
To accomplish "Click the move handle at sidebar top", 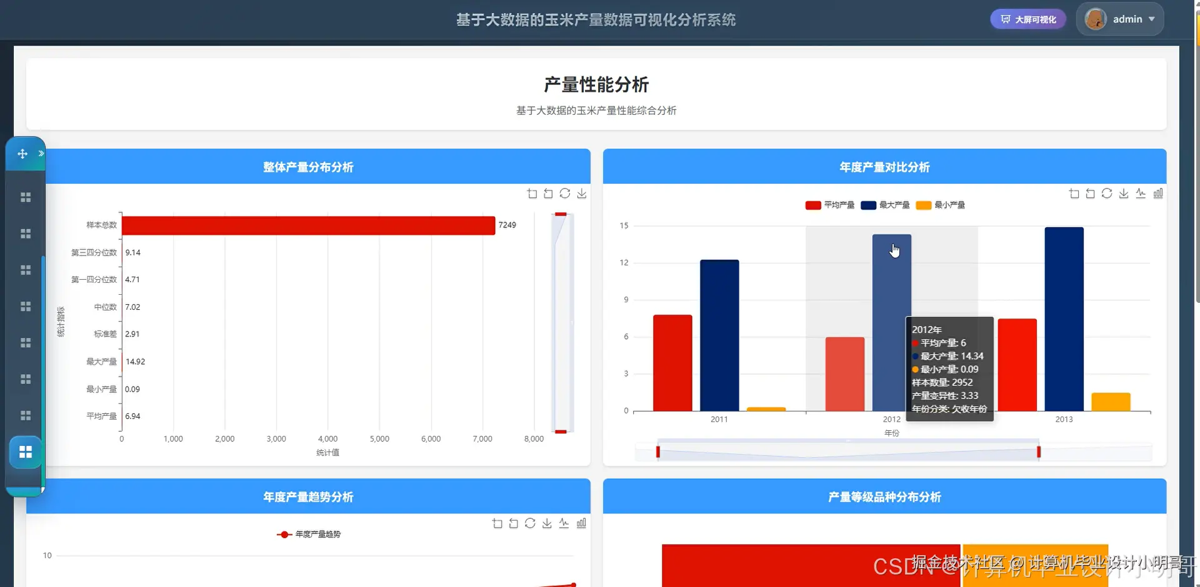I will click(22, 154).
